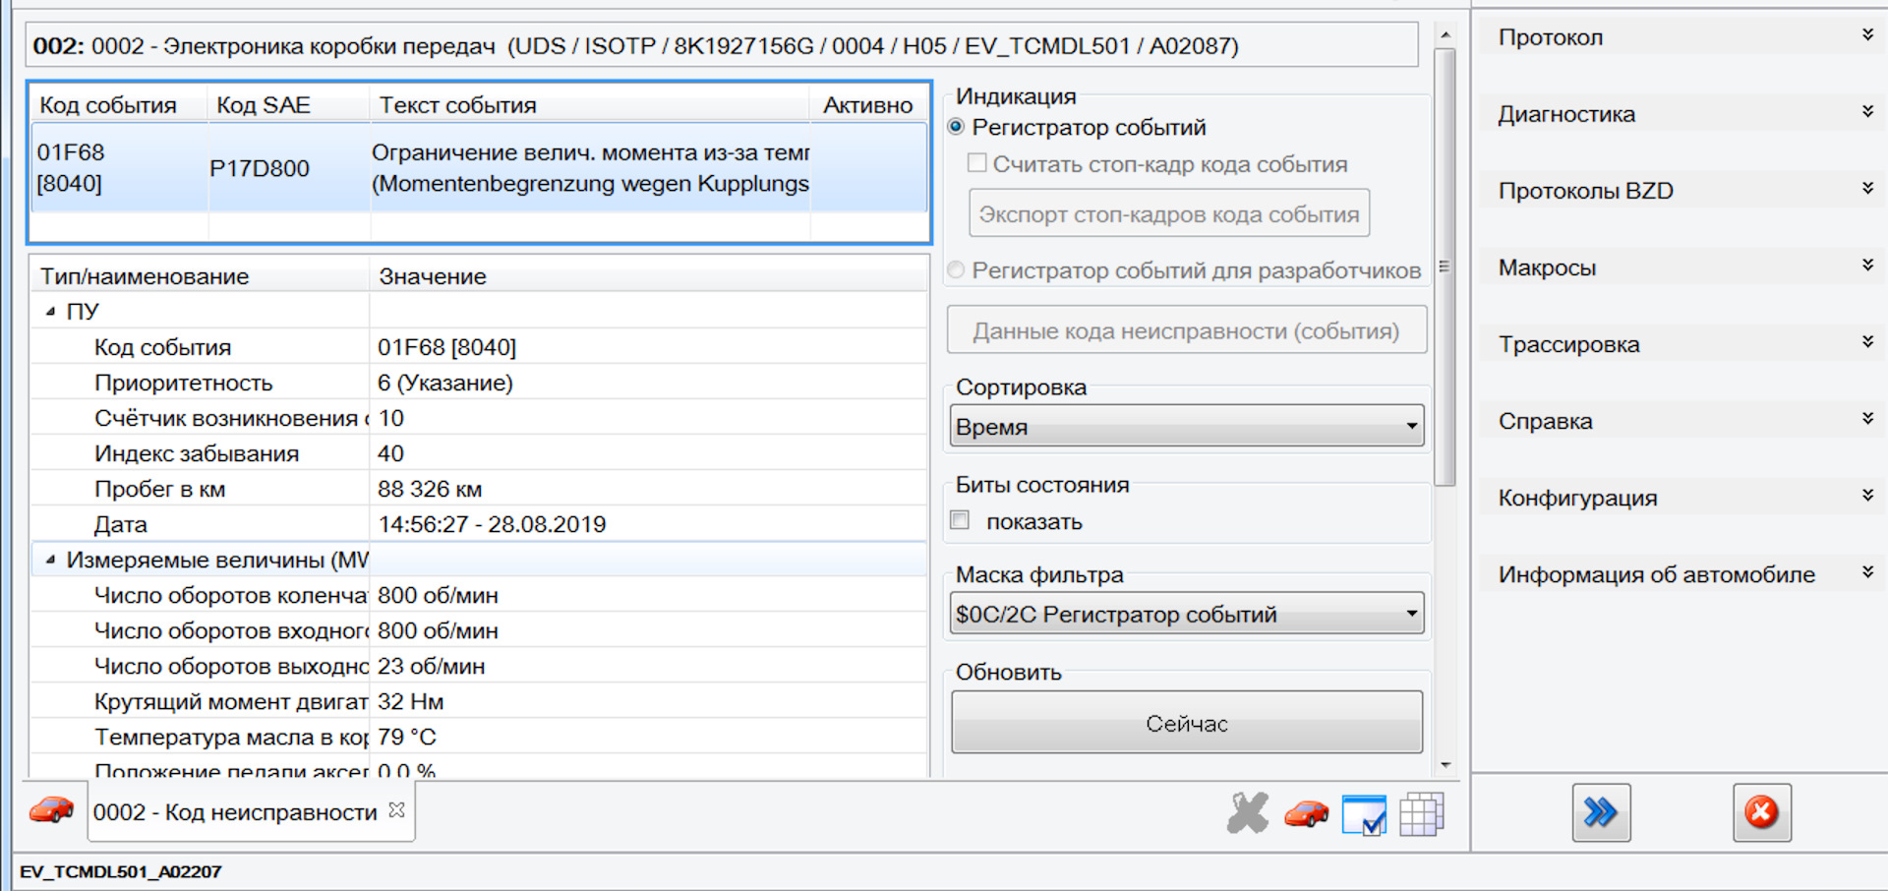The image size is (1888, 891).
Task: Select the Пробег в км row
Action: click(x=479, y=489)
